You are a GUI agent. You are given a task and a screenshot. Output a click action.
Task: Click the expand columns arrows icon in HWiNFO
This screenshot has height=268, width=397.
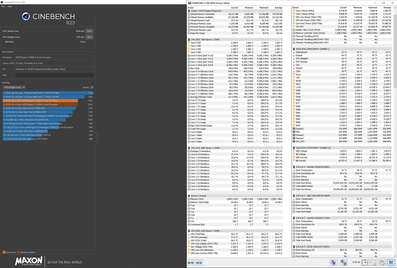[191, 263]
